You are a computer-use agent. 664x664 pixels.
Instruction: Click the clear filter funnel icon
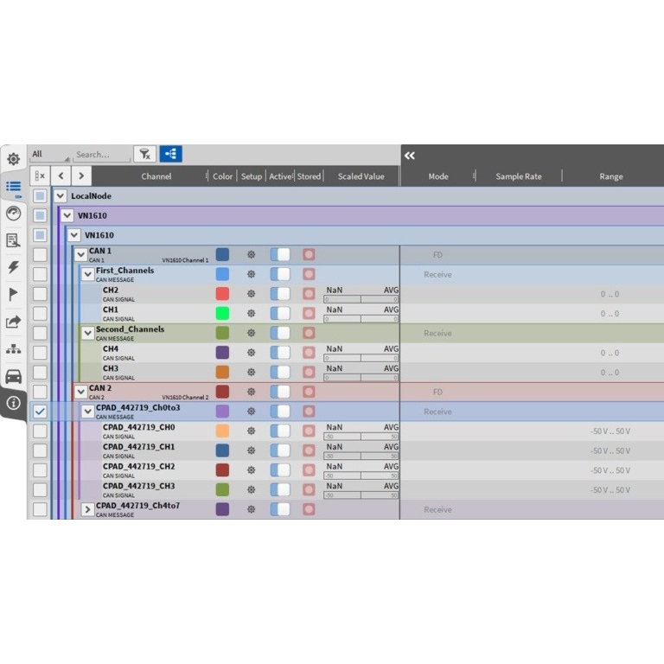(145, 154)
